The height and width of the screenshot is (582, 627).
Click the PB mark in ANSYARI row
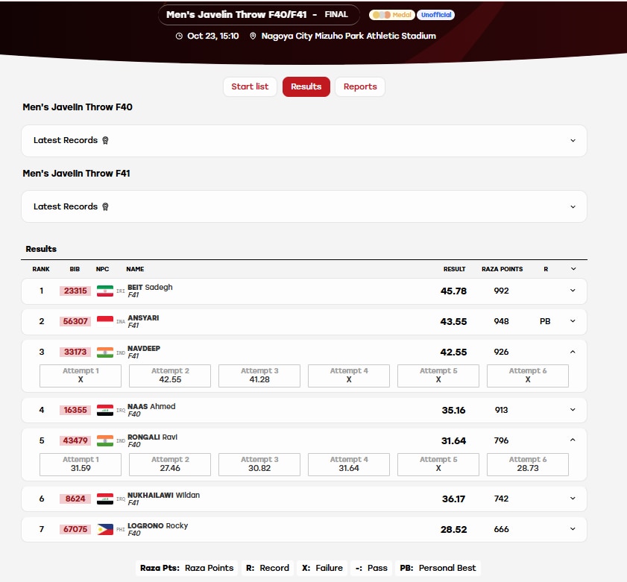545,321
